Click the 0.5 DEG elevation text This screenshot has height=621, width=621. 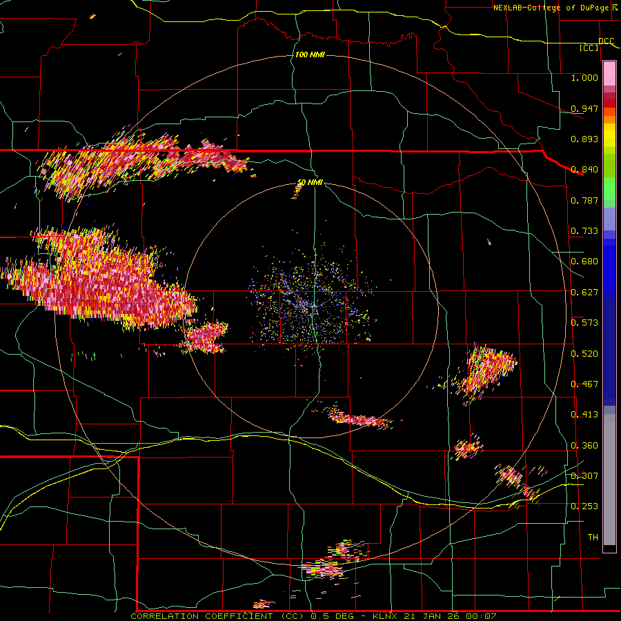(x=333, y=616)
